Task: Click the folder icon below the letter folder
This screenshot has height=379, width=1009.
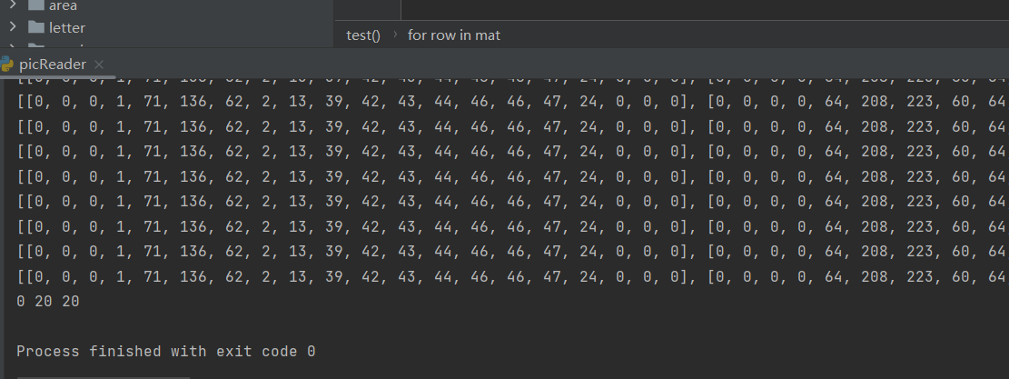Action: (36, 45)
